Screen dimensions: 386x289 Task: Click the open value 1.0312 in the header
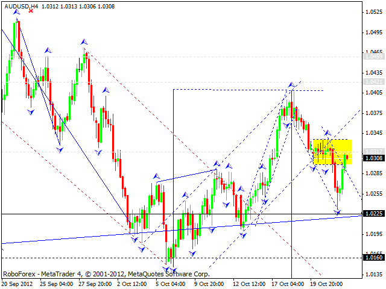pyautogui.click(x=50, y=7)
